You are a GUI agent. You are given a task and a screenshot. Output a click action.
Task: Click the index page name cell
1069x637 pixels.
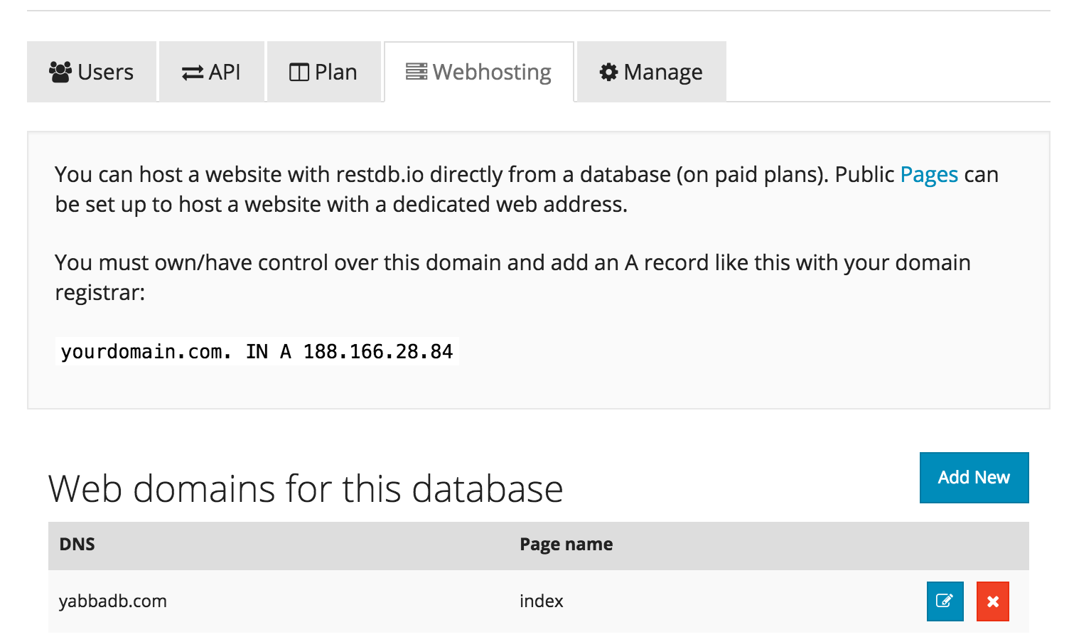coord(541,601)
